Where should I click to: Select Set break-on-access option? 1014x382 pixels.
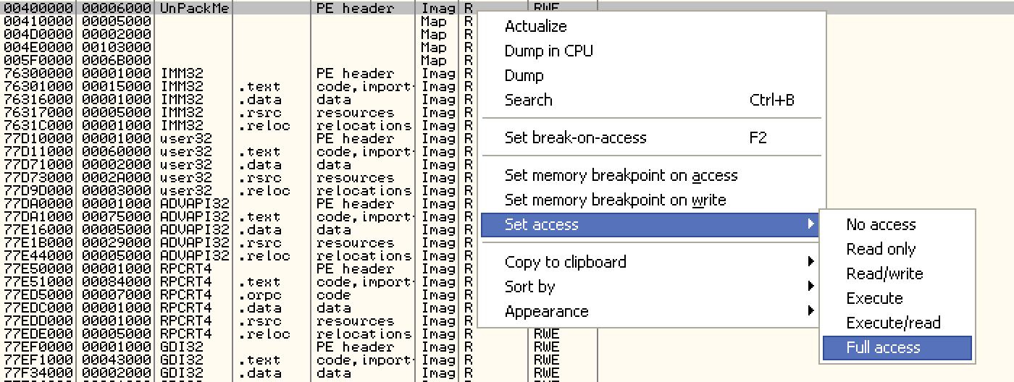pos(575,137)
